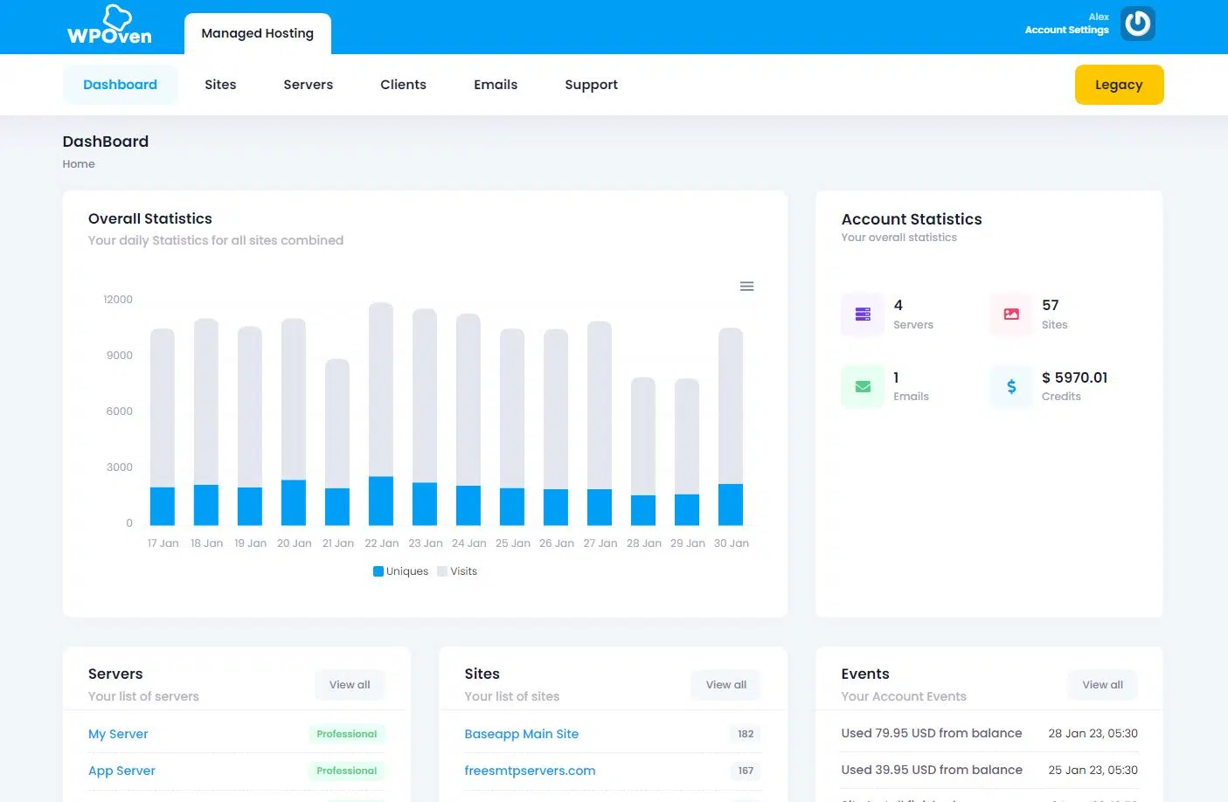Open the Servers nav item
This screenshot has width=1228, height=802.
[308, 85]
